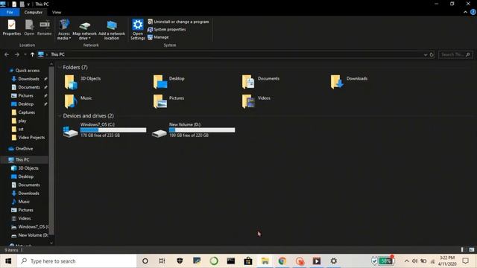This screenshot has width=477, height=268.
Task: Select the Music folder icon
Action: (x=71, y=101)
